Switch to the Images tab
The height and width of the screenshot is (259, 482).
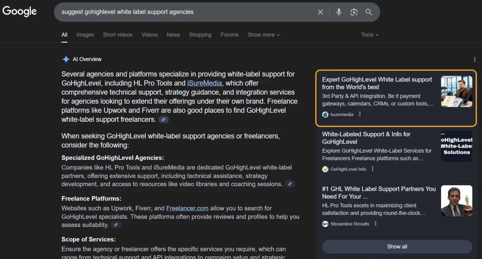[85, 35]
